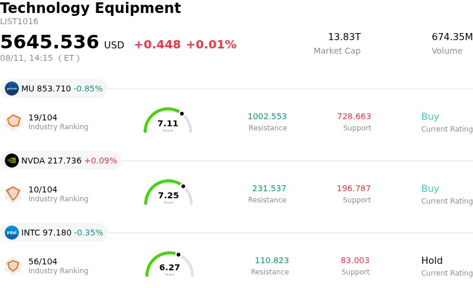Click the Technology Equipment heading
The image size is (473, 288).
(90, 8)
